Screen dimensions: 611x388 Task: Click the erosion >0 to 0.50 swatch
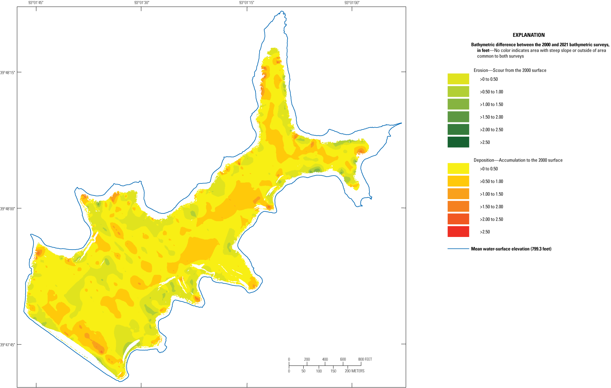click(458, 79)
